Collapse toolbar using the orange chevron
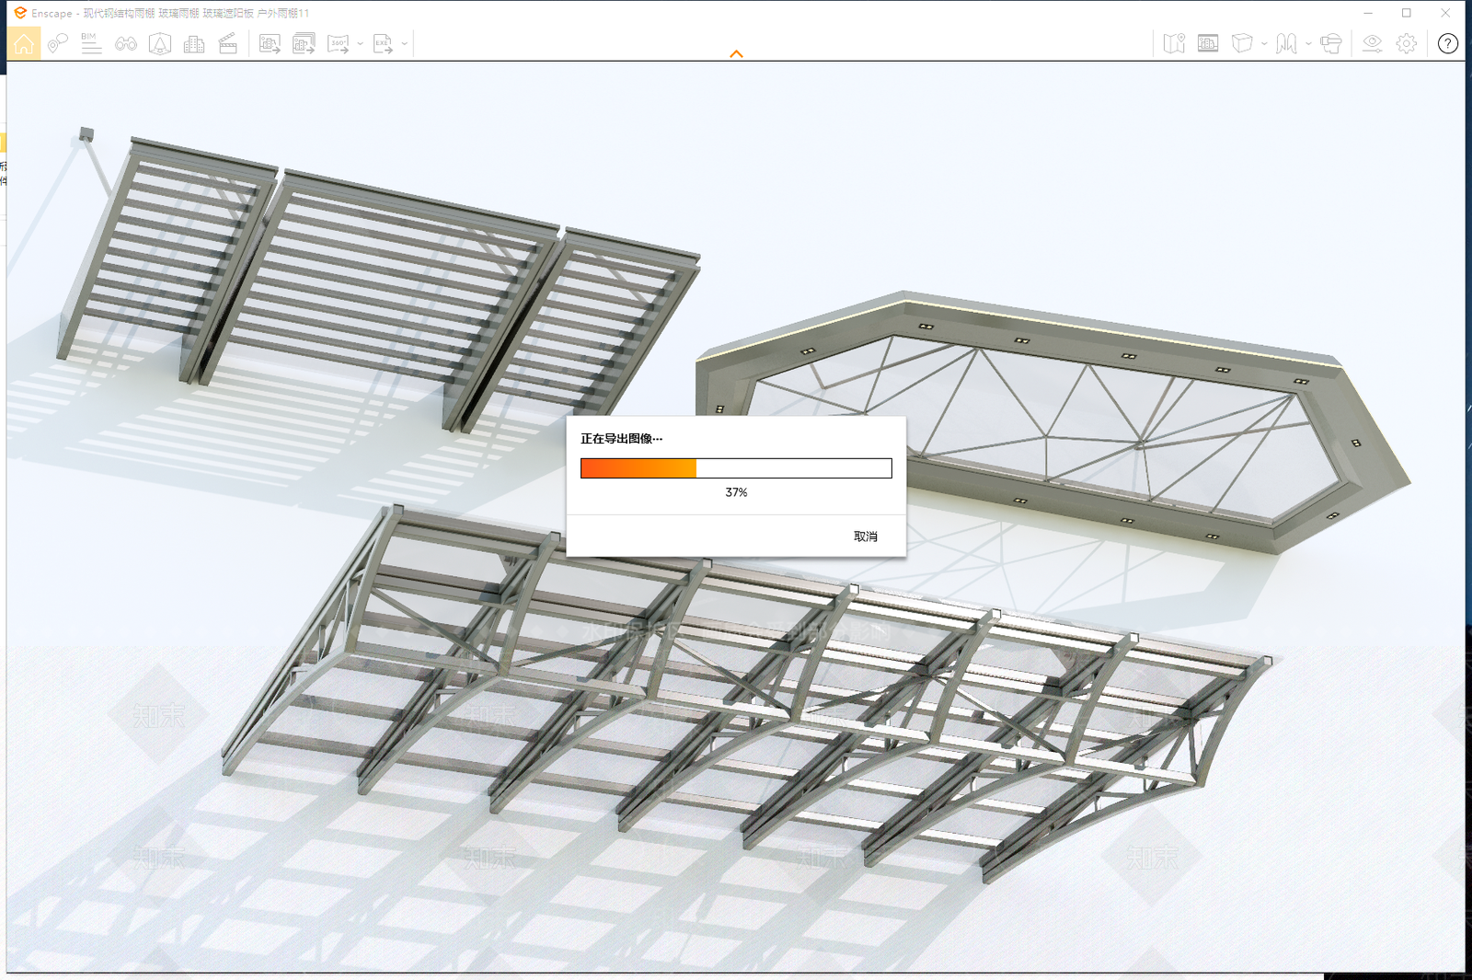Viewport: 1472px width, 980px height. [x=736, y=54]
